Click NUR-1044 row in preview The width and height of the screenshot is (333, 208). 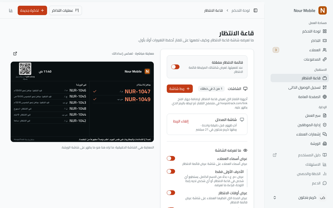click(50, 115)
